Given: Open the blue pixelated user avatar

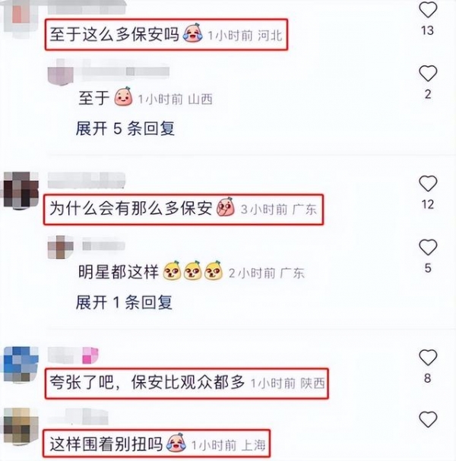Looking at the screenshot, I should click(21, 364).
